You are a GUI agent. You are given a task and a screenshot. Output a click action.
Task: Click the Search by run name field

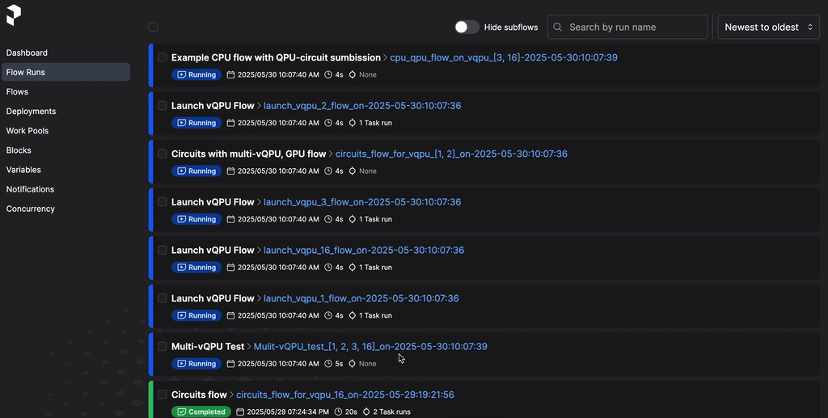coord(635,27)
